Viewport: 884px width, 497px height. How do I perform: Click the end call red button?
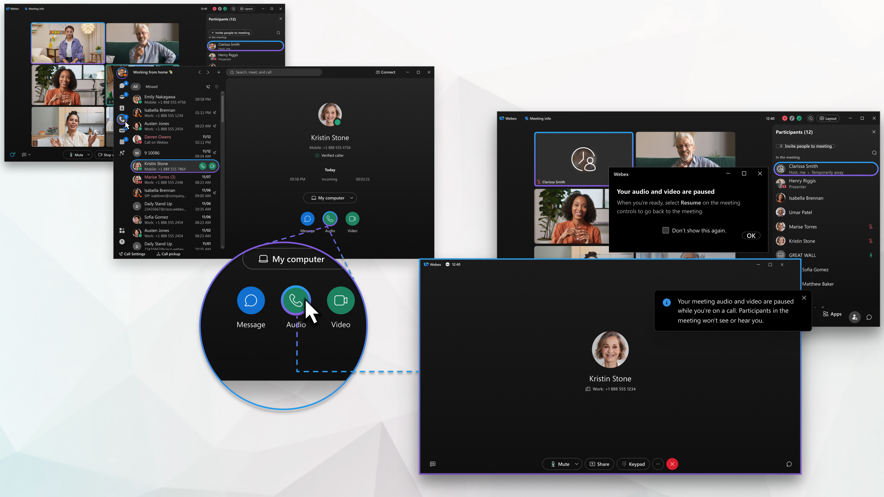[672, 464]
